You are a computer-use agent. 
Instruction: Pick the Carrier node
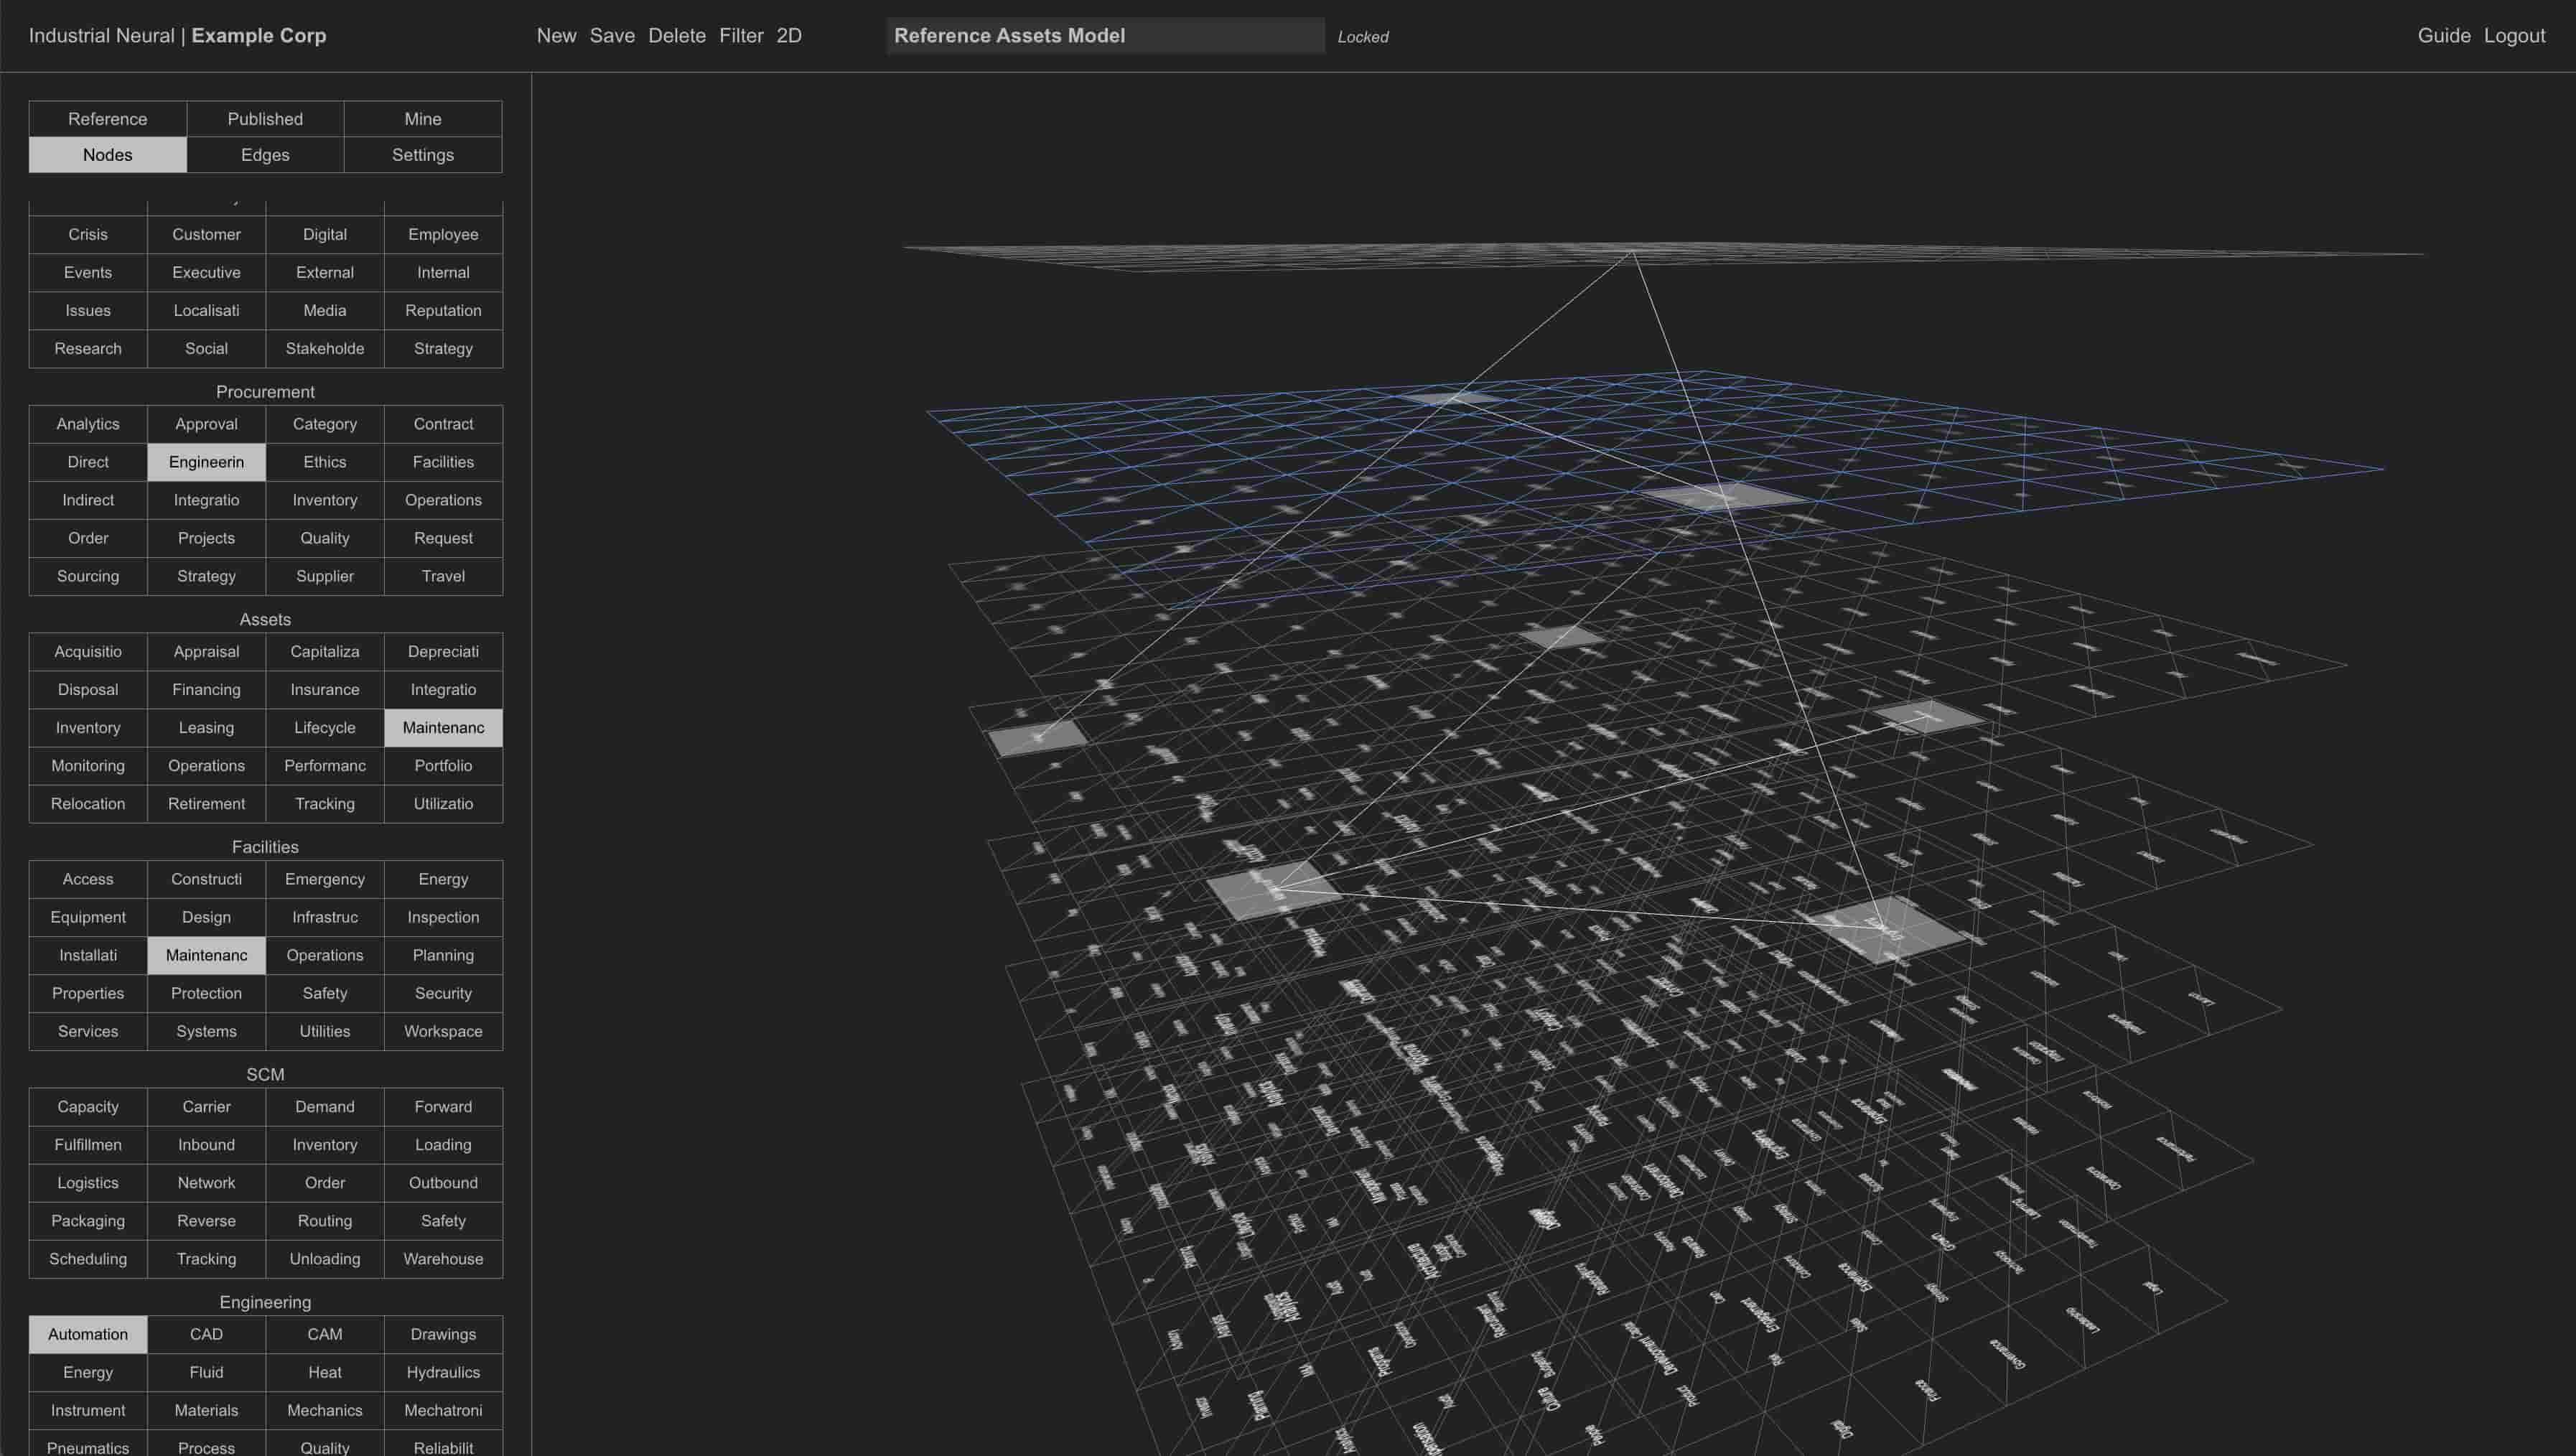click(206, 1107)
